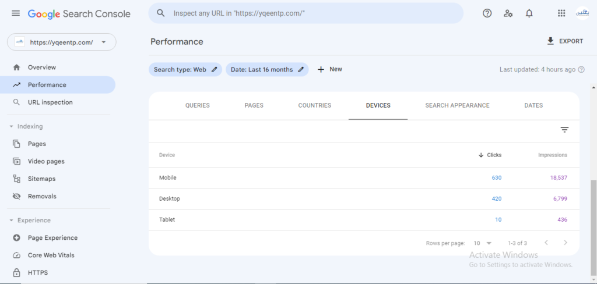Collapse the Indexing section

coord(26,126)
